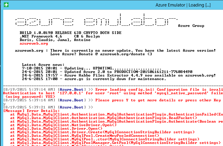Screen dimensions: 223x146
Task: Click the 'azure.gs is currently down for maintenance' line
Action: pos(94,79)
